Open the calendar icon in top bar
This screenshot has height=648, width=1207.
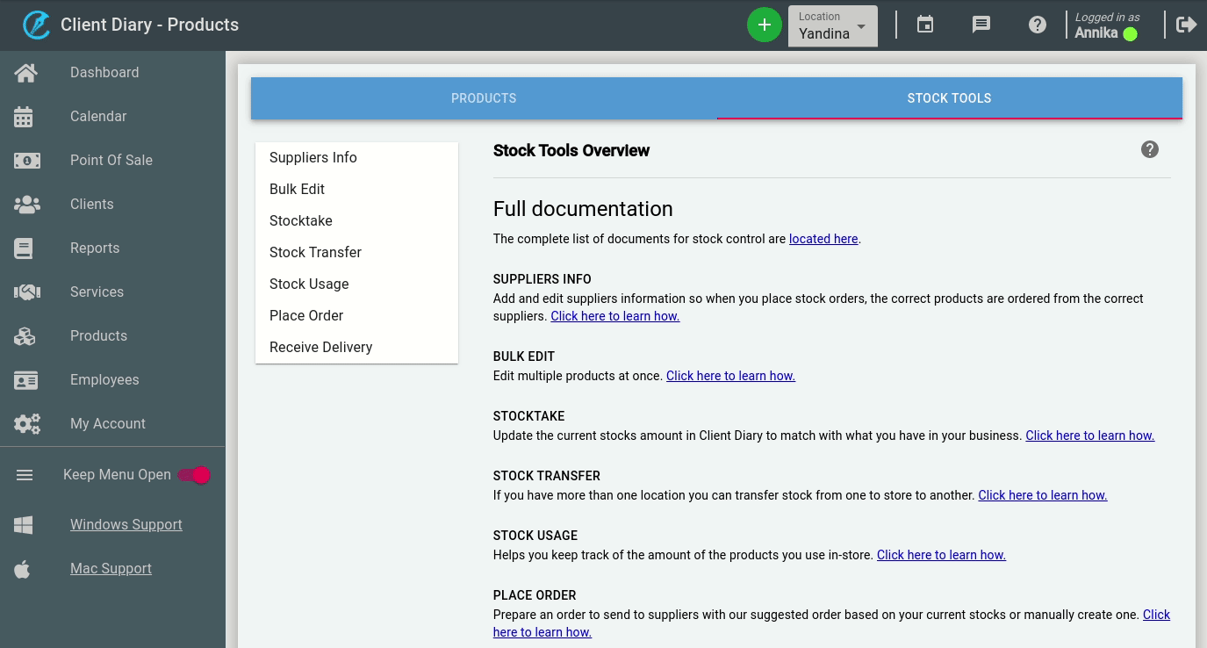tap(925, 25)
